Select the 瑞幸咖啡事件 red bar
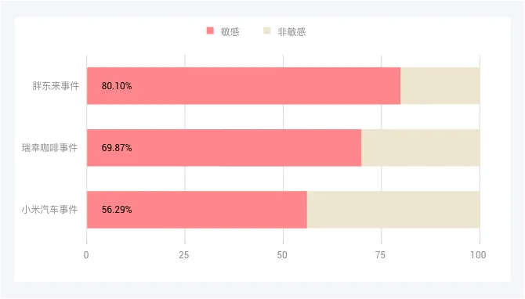The height and width of the screenshot is (299, 525). tap(224, 147)
